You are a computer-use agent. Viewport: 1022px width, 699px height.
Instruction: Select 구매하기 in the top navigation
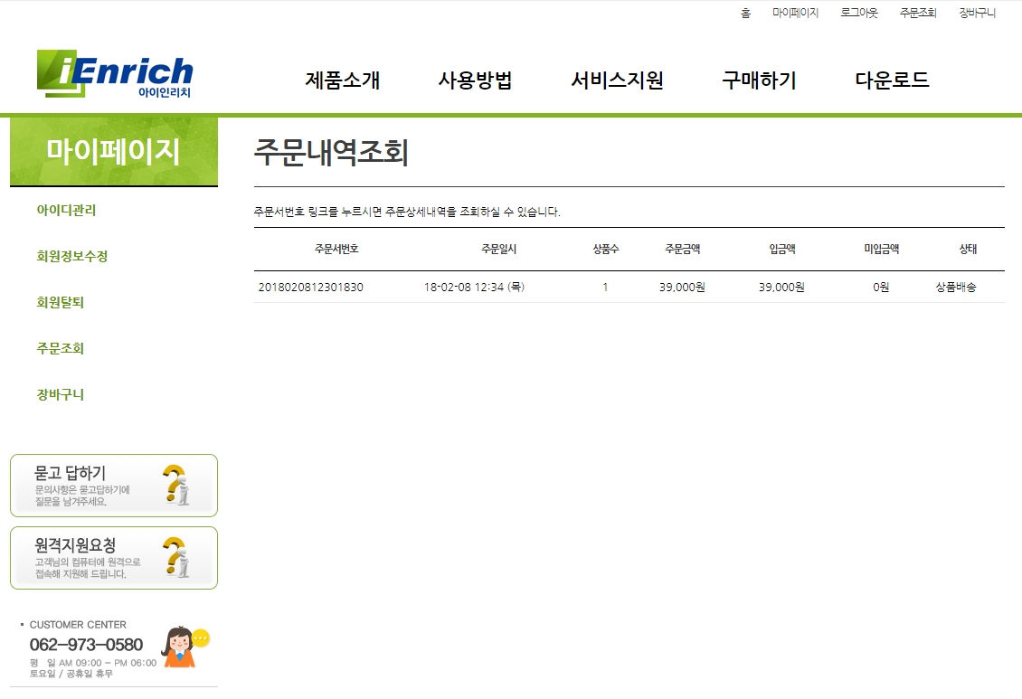point(759,80)
